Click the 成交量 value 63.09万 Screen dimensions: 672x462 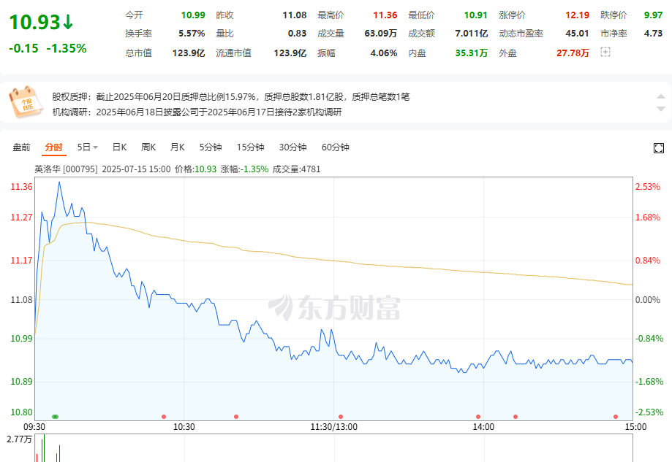pyautogui.click(x=380, y=34)
